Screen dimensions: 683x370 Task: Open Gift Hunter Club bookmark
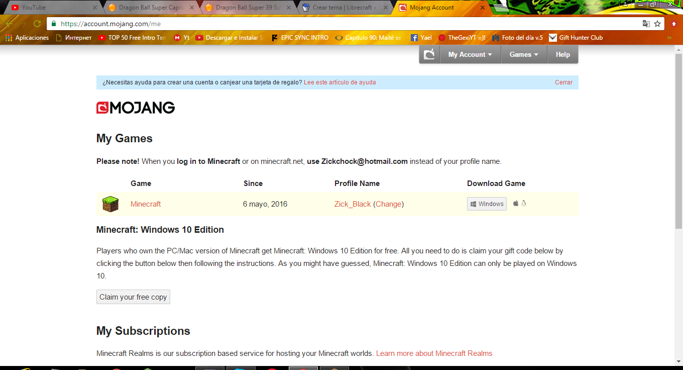[576, 38]
